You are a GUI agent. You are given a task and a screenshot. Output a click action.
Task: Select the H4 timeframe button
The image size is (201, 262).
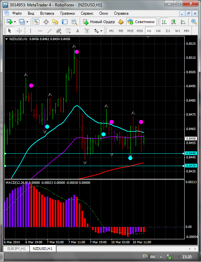coord(158,31)
